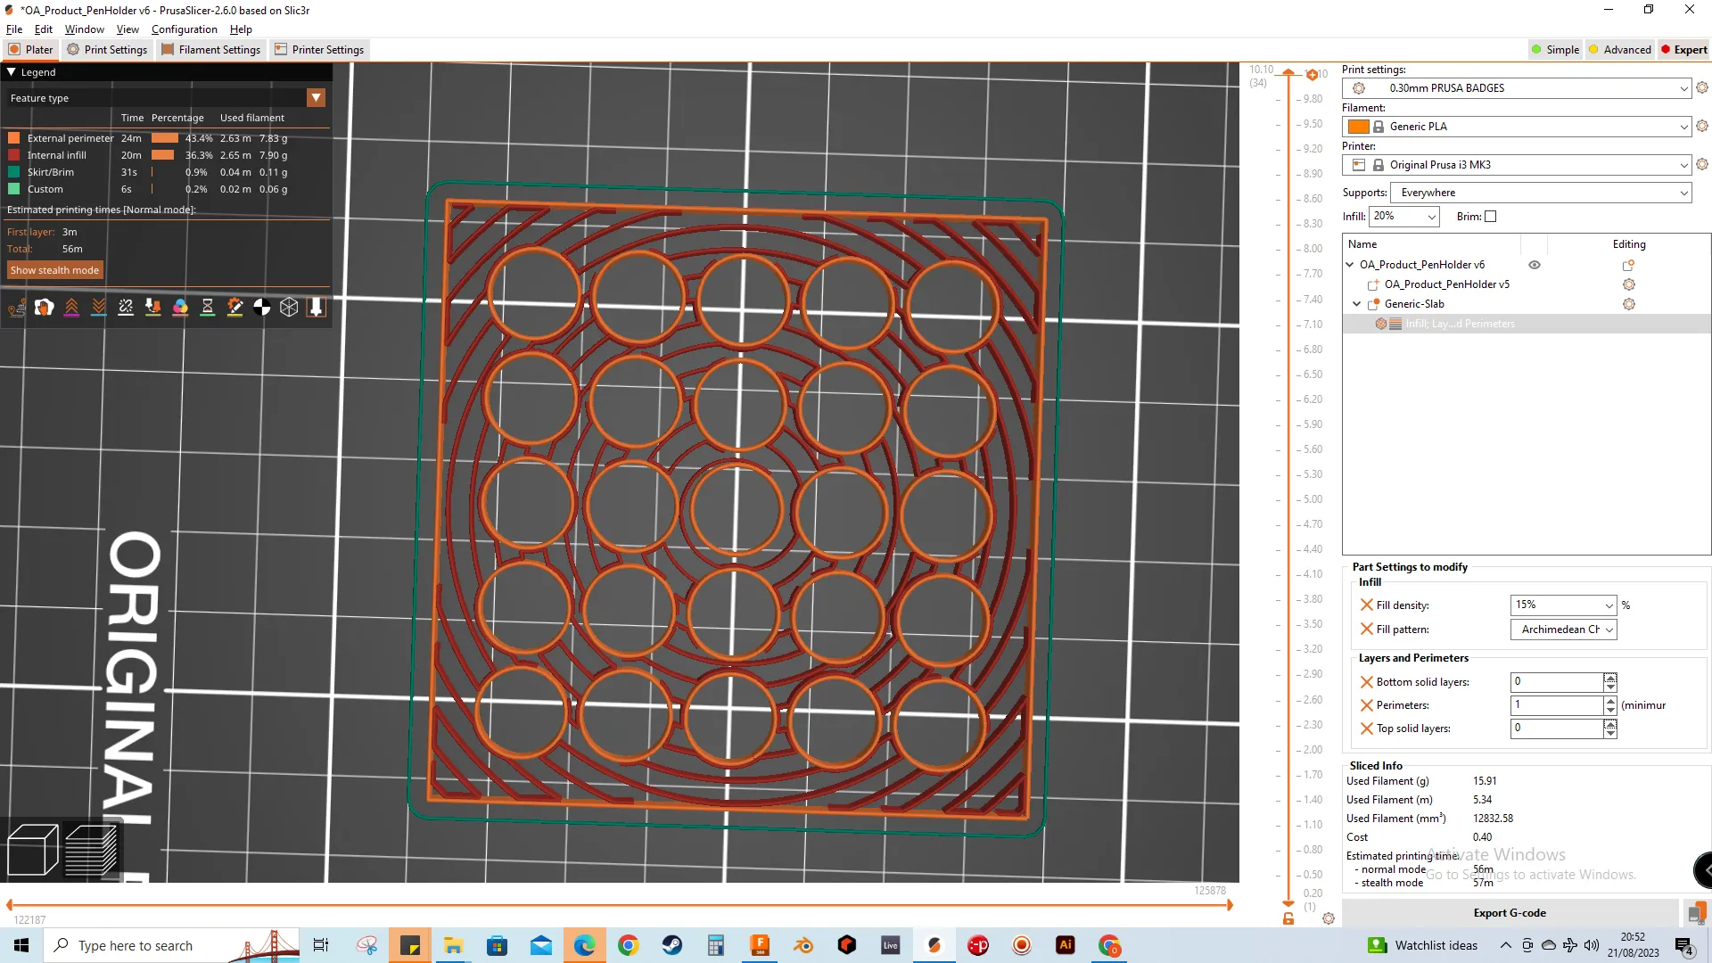Toggle wipe visibility icon in legend toolbar
The image size is (1712, 963).
[x=44, y=308]
